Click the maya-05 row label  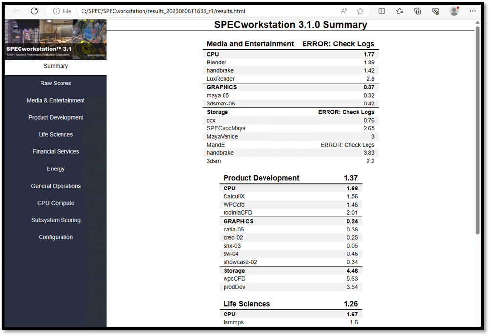click(218, 95)
